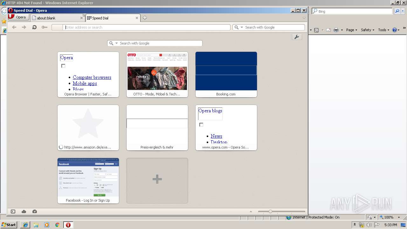The width and height of the screenshot is (407, 229).
Task: Expand Speed Dial search engine dropdown
Action: coord(116,43)
